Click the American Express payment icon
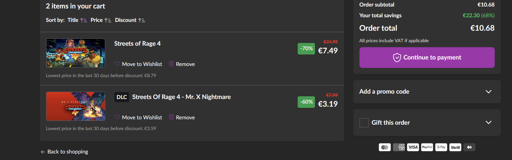The height and width of the screenshot is (160, 512). (399, 147)
